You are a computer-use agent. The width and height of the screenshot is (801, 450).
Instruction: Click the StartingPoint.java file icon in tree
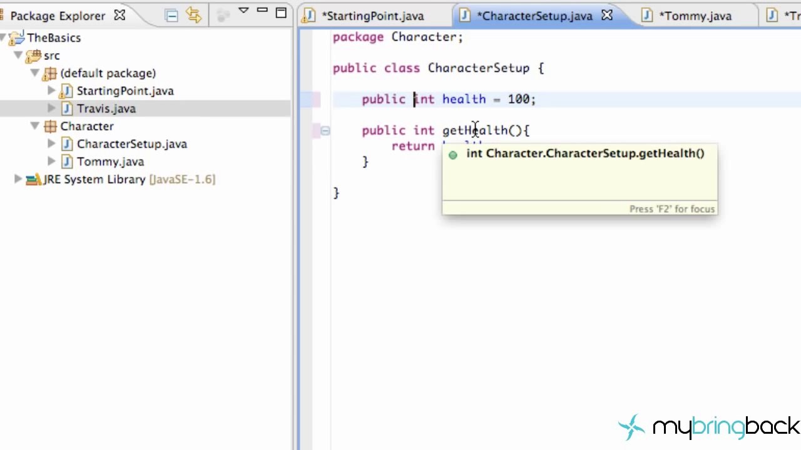click(x=66, y=91)
